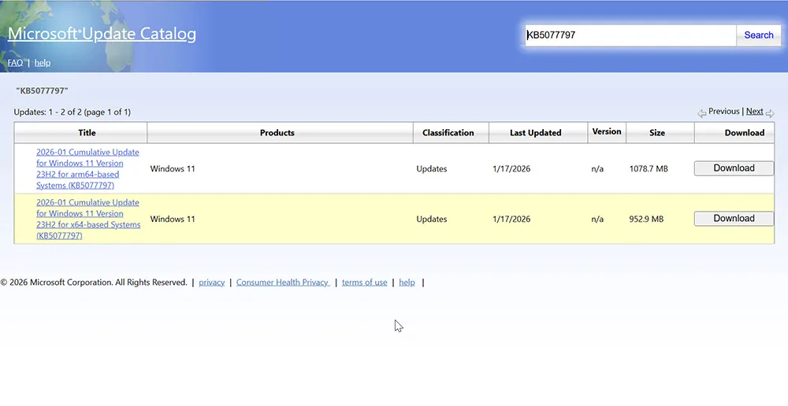788x406 pixels.
Task: Open the help link in footer
Action: [407, 282]
